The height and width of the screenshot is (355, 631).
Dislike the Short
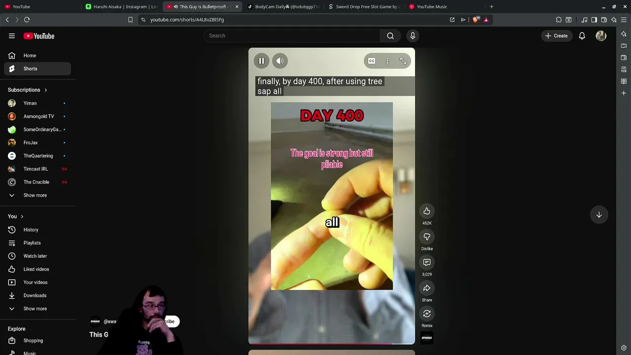coord(427,237)
